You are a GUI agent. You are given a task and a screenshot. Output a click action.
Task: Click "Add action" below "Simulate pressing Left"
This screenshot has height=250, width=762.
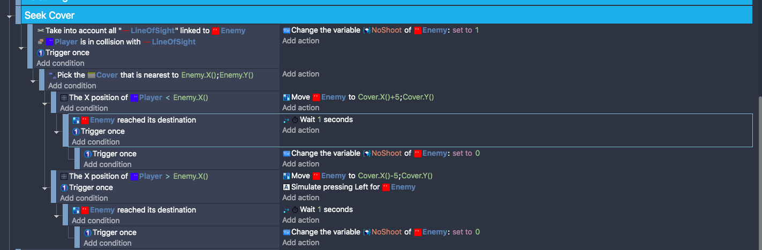pyautogui.click(x=301, y=198)
